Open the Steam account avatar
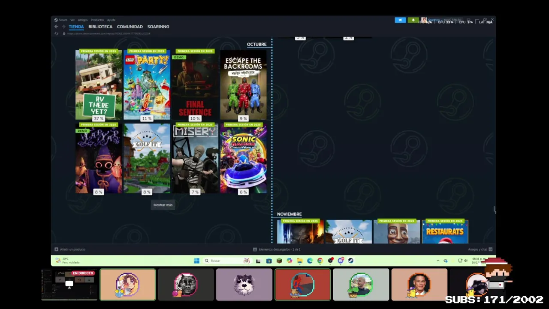 [x=424, y=20]
